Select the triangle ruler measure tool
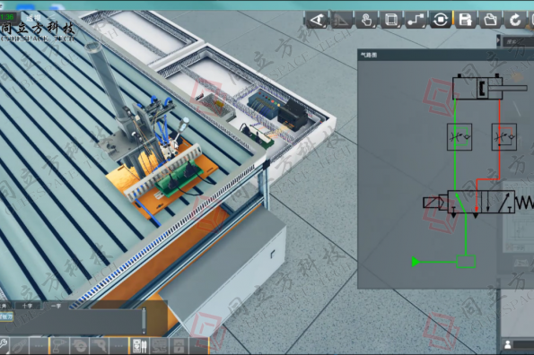Screen dimensions: 534x355 coord(341,20)
